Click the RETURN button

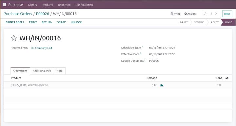point(47,22)
